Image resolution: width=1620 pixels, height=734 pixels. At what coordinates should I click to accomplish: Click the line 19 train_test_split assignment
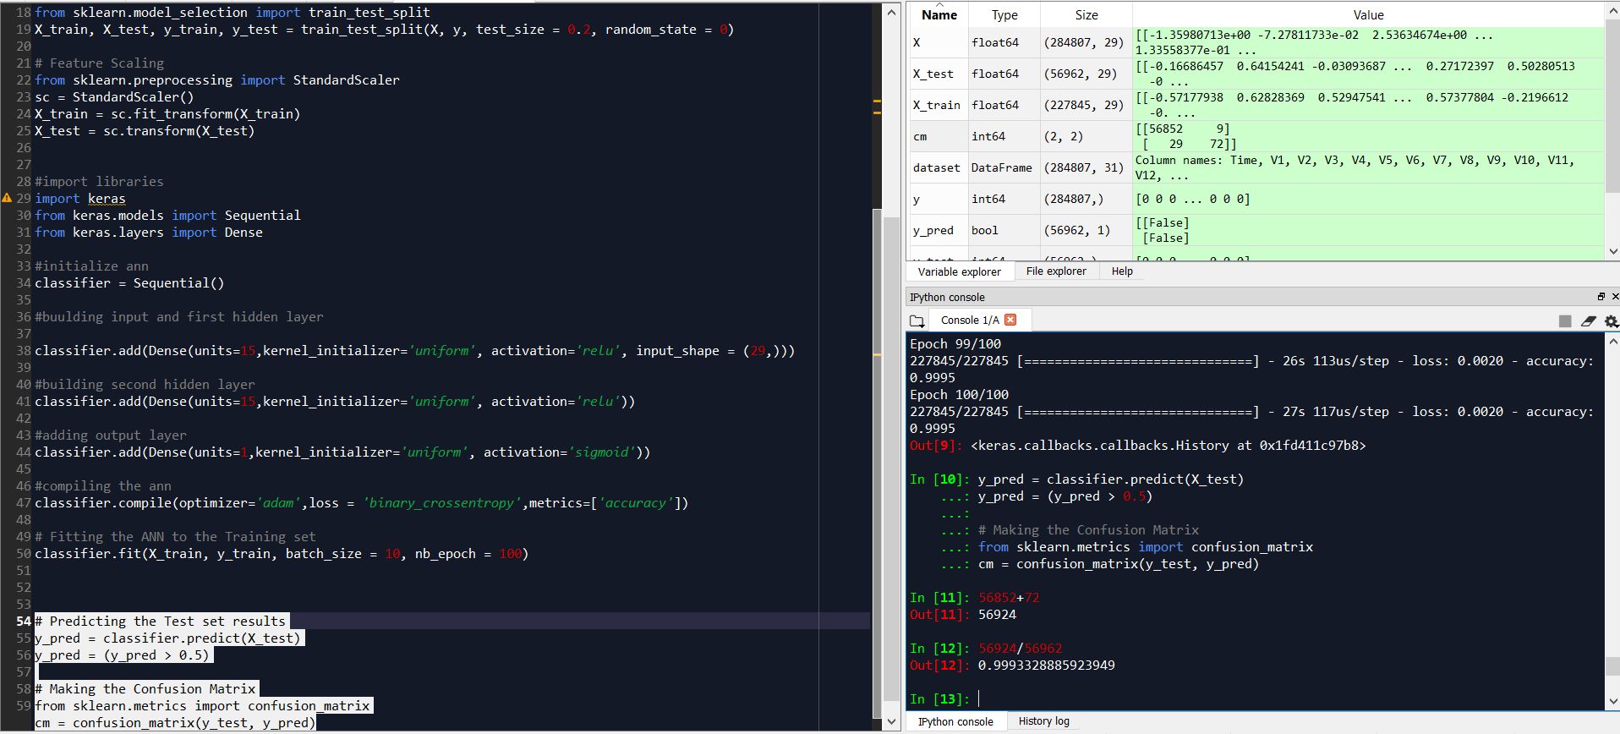[385, 30]
